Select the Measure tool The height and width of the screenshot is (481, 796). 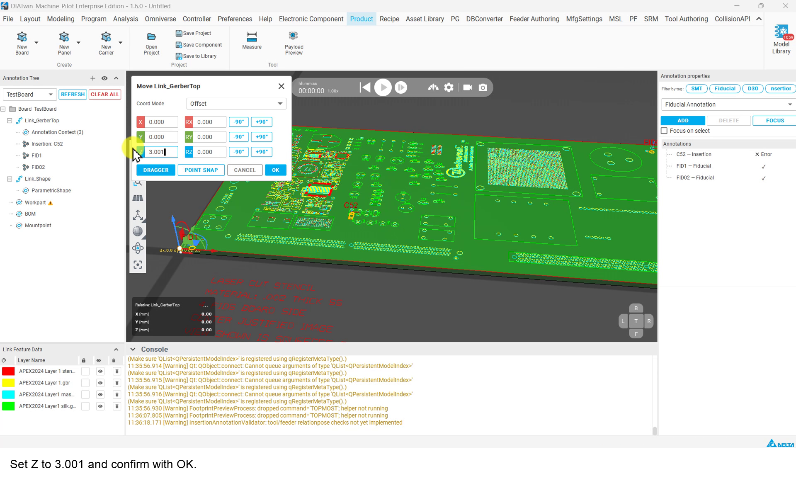coord(252,40)
